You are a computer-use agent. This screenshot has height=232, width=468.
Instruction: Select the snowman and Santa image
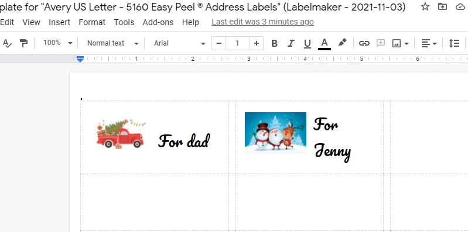coord(275,133)
